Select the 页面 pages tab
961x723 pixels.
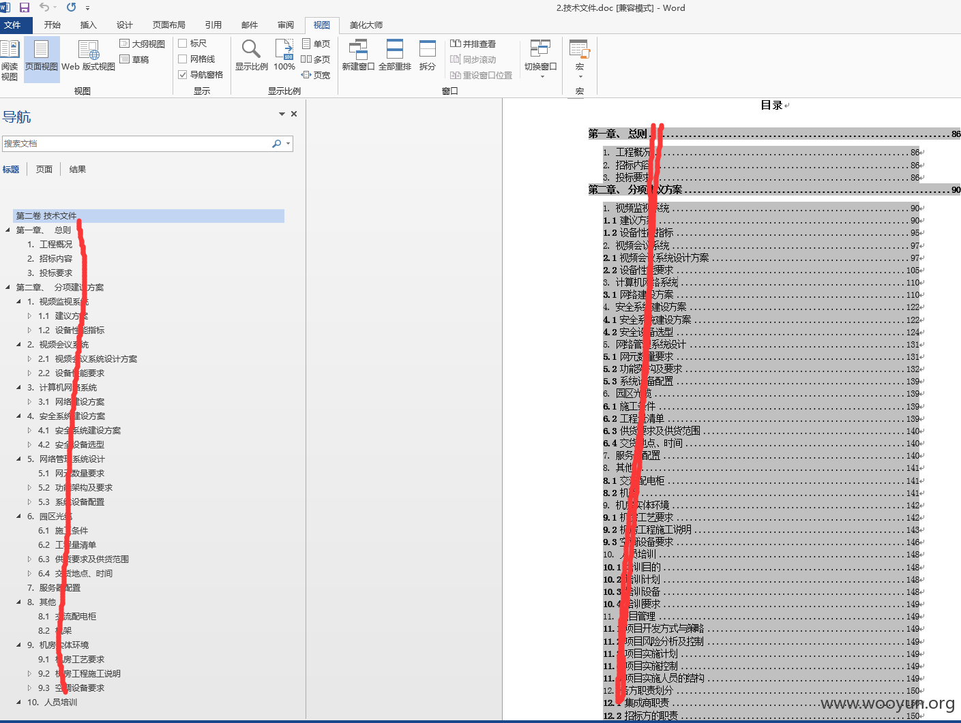(x=44, y=170)
